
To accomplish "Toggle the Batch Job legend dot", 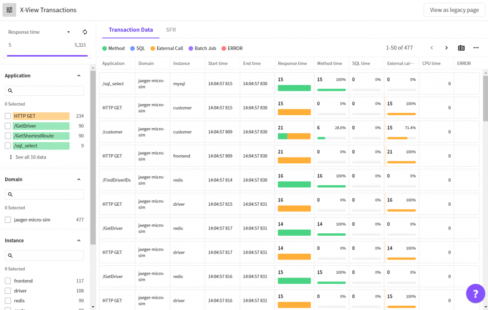I will (191, 49).
